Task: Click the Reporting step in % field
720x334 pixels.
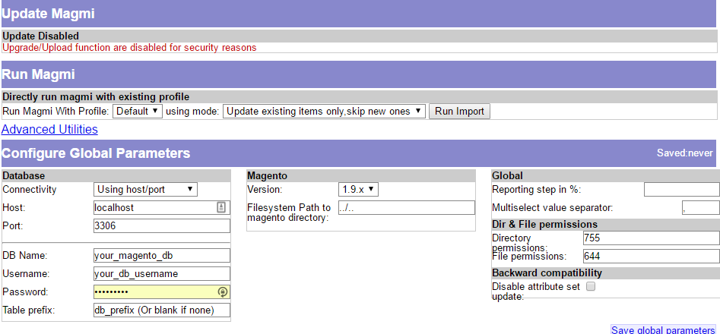Action: pos(682,189)
